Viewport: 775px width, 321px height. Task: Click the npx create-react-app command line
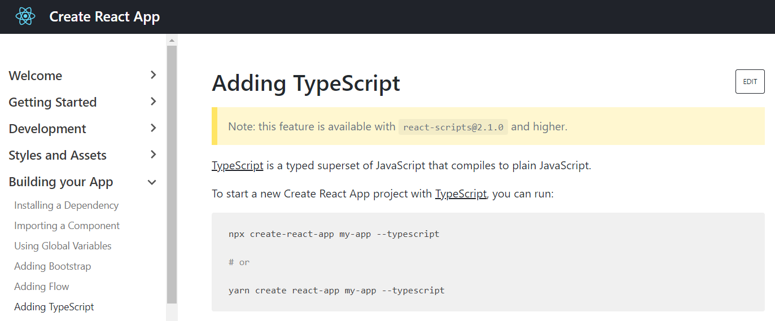[x=334, y=234]
